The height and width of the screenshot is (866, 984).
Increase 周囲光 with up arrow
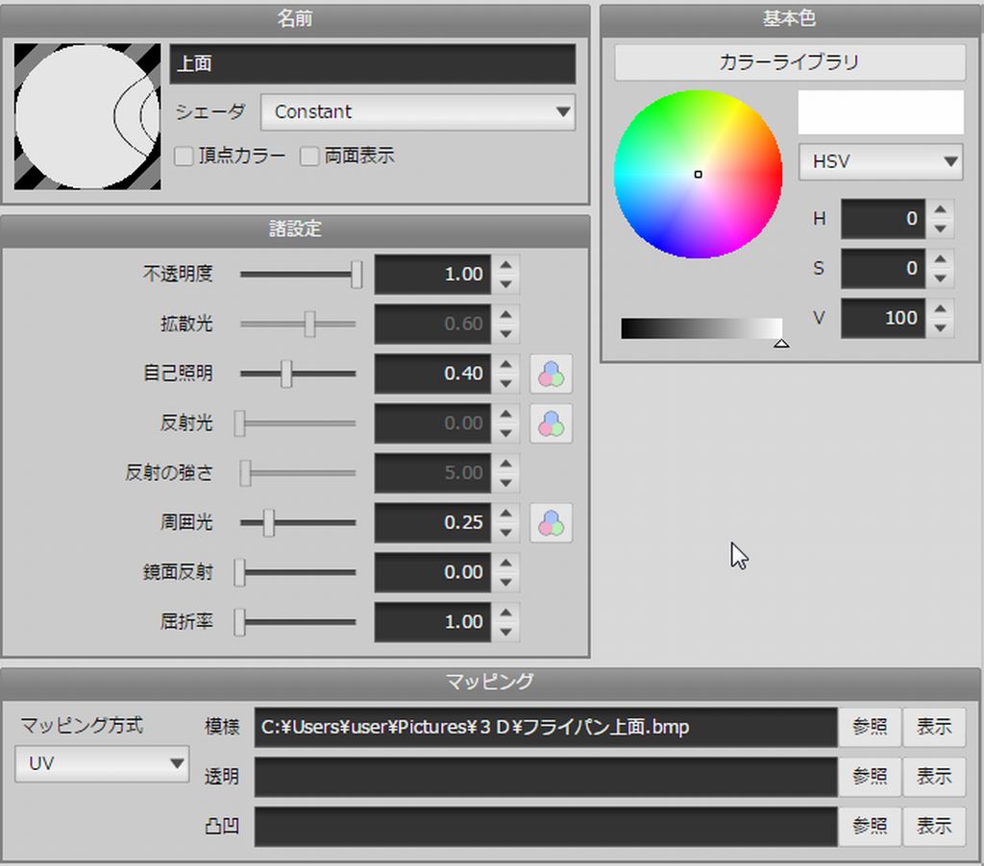(x=505, y=514)
